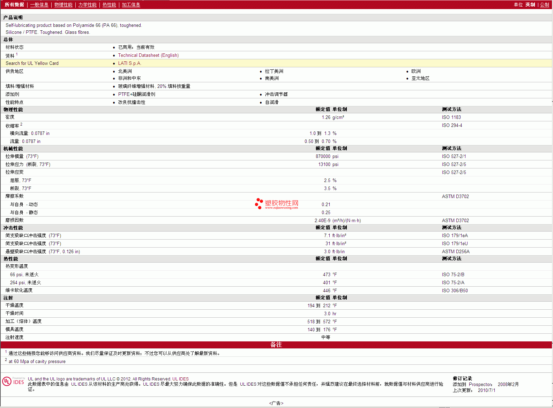553x408 pixels.
Task: Click footnote 2 beside 收缩率
Action: pos(21,124)
